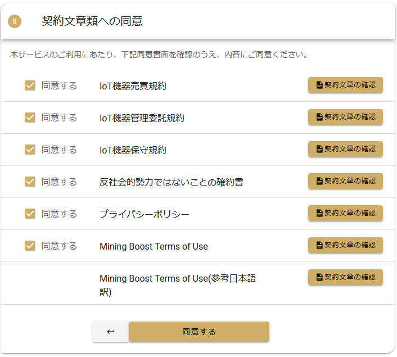
Task: Open プライバシーポリシー document icon
Action: pos(319,213)
